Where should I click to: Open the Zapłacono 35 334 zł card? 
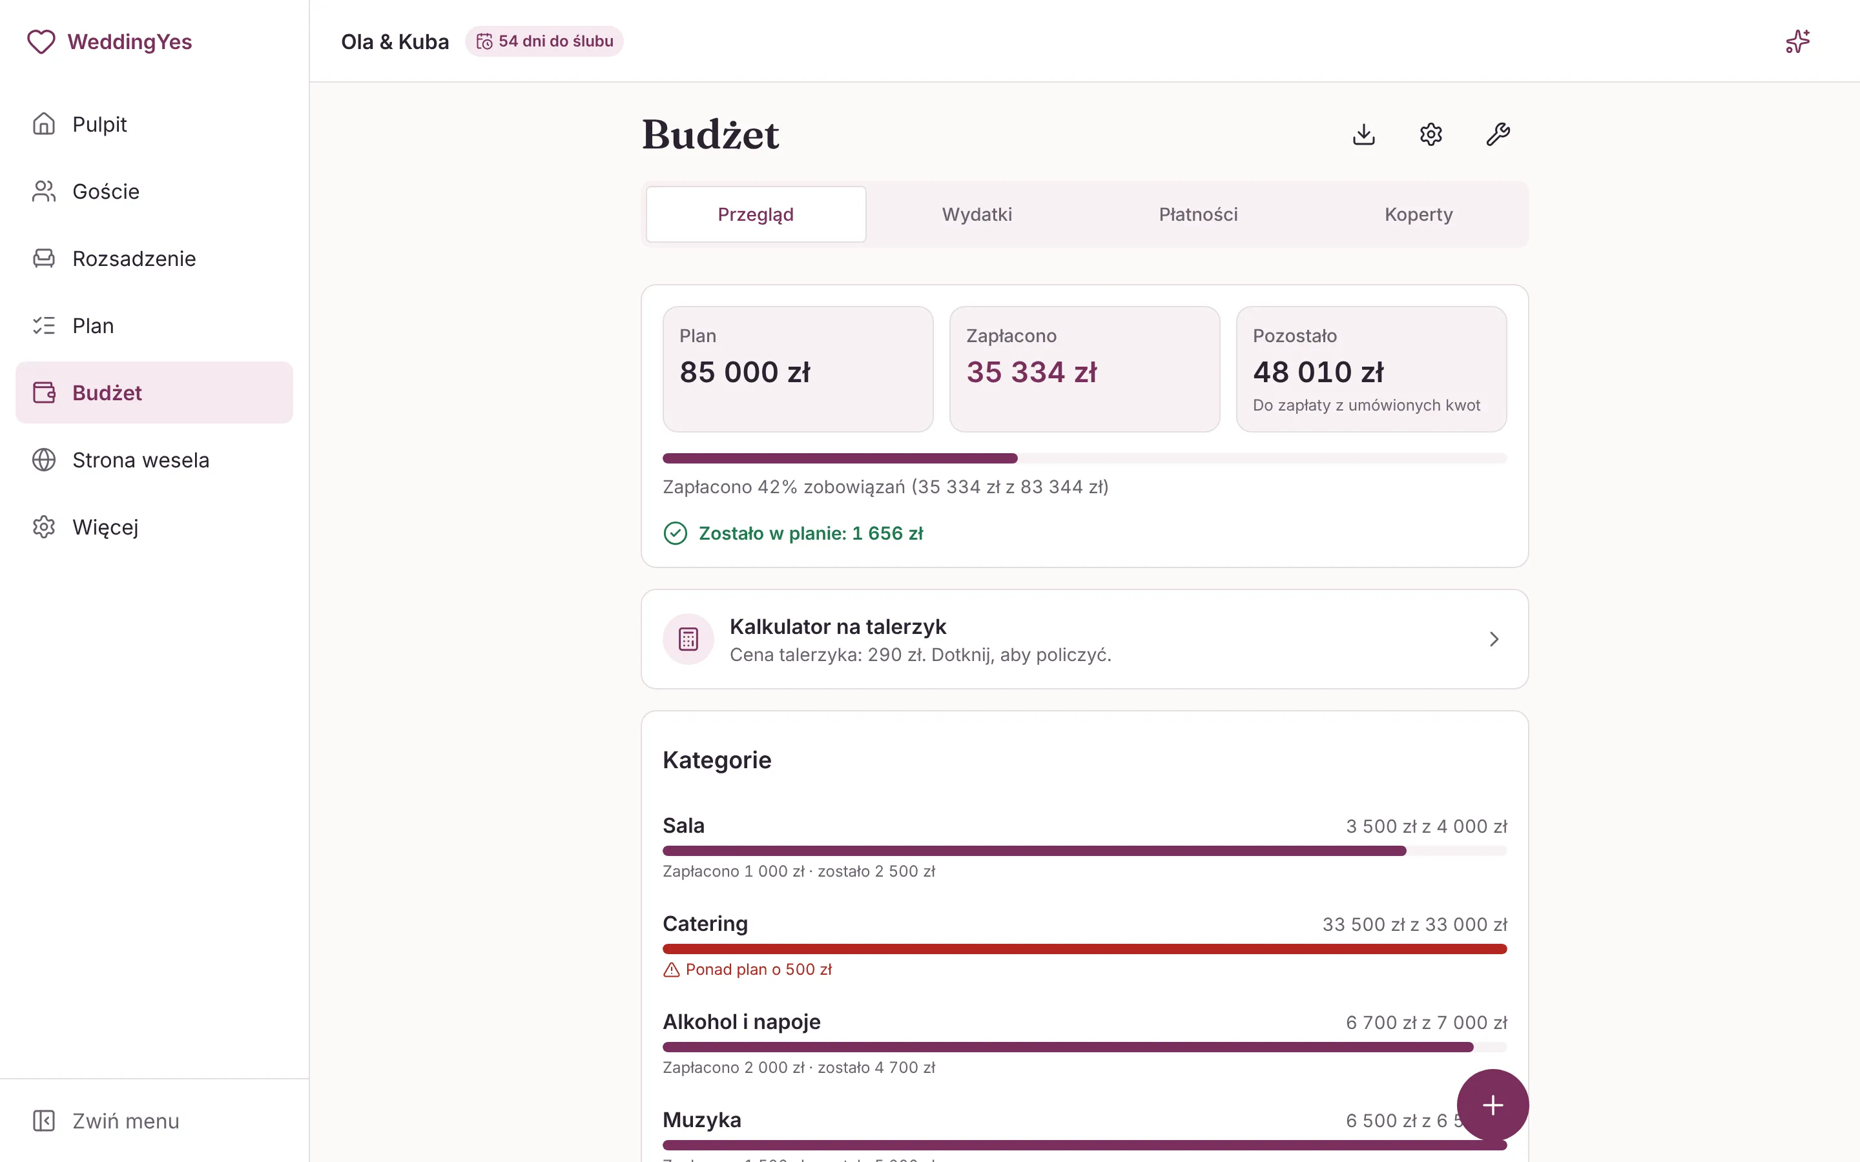point(1084,369)
